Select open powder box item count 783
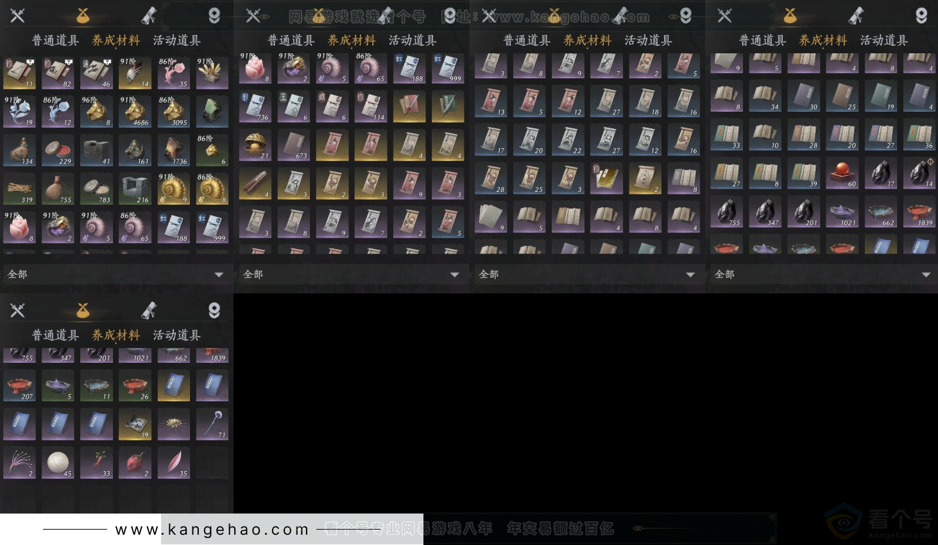The width and height of the screenshot is (938, 545). coord(96,189)
